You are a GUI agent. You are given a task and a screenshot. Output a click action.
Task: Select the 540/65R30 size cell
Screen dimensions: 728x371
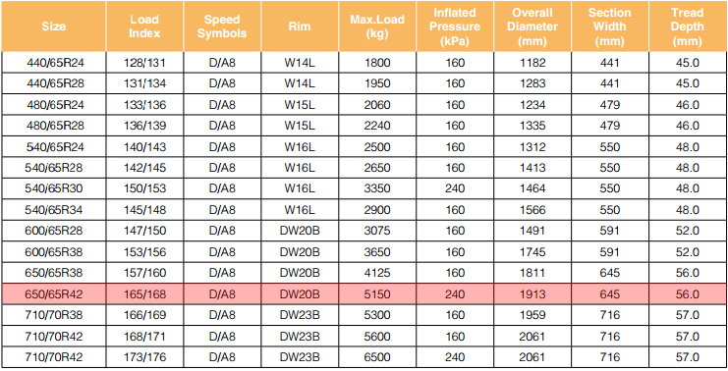pyautogui.click(x=53, y=188)
